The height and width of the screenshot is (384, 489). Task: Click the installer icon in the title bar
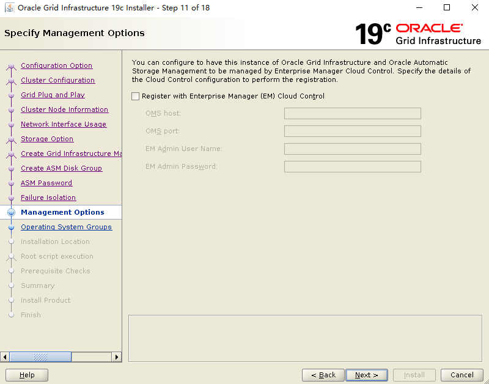click(10, 7)
